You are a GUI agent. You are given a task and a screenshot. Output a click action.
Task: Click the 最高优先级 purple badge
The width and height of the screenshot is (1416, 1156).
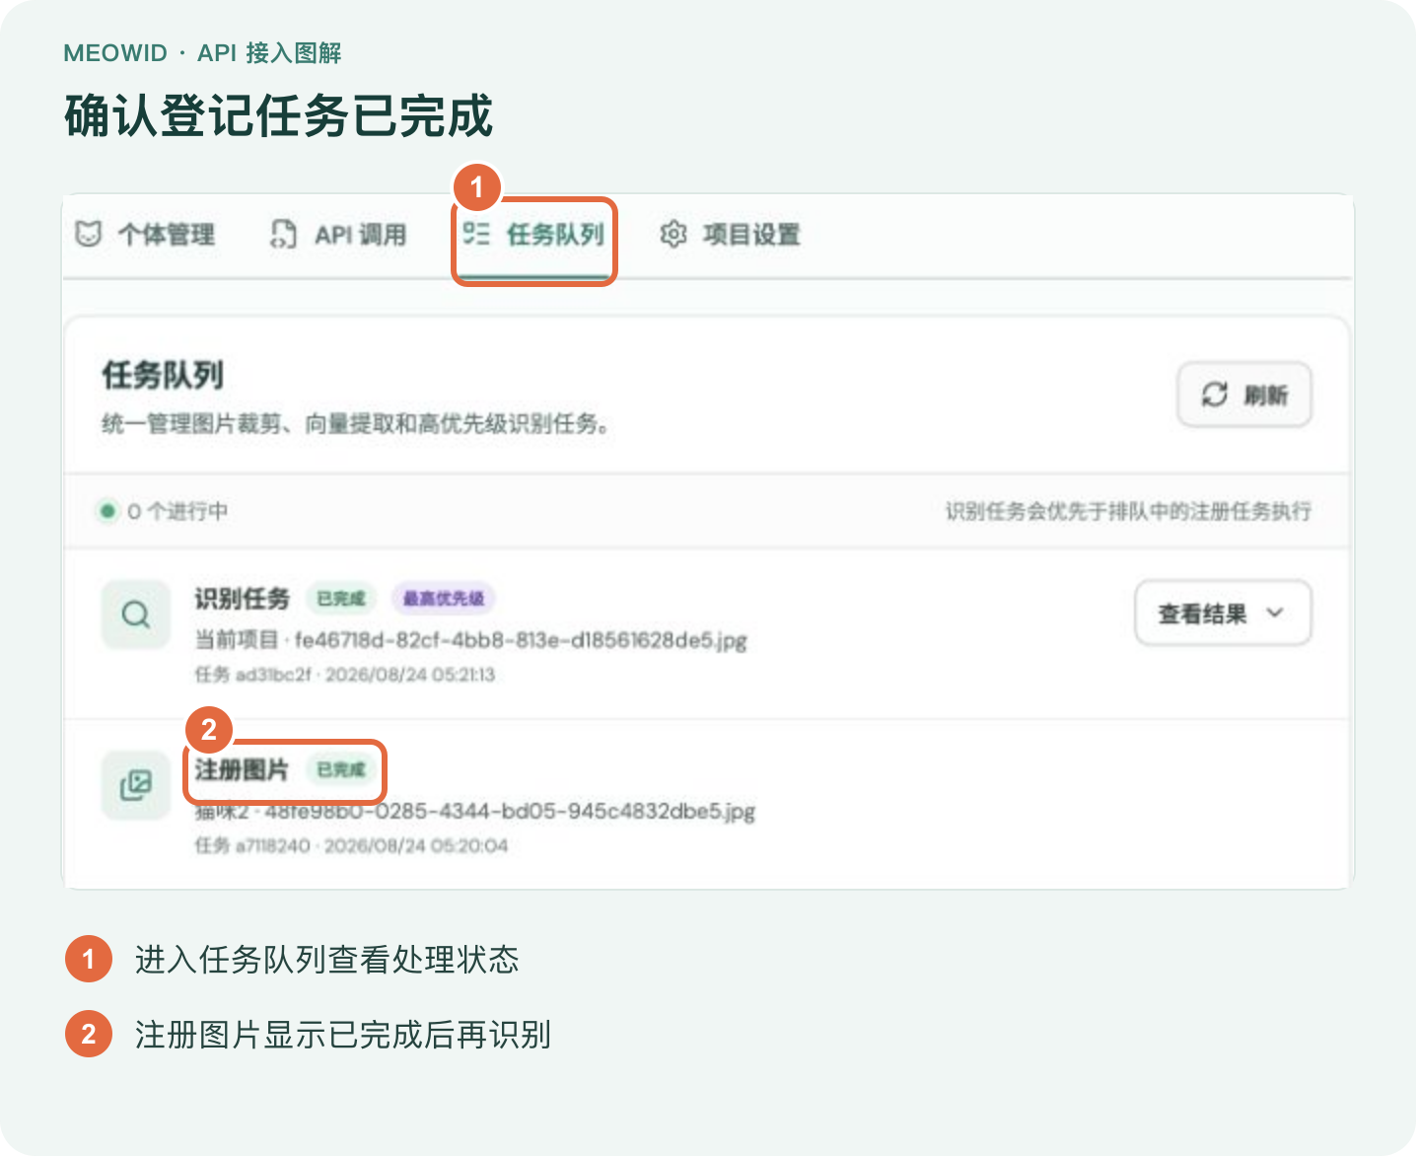coord(444,599)
